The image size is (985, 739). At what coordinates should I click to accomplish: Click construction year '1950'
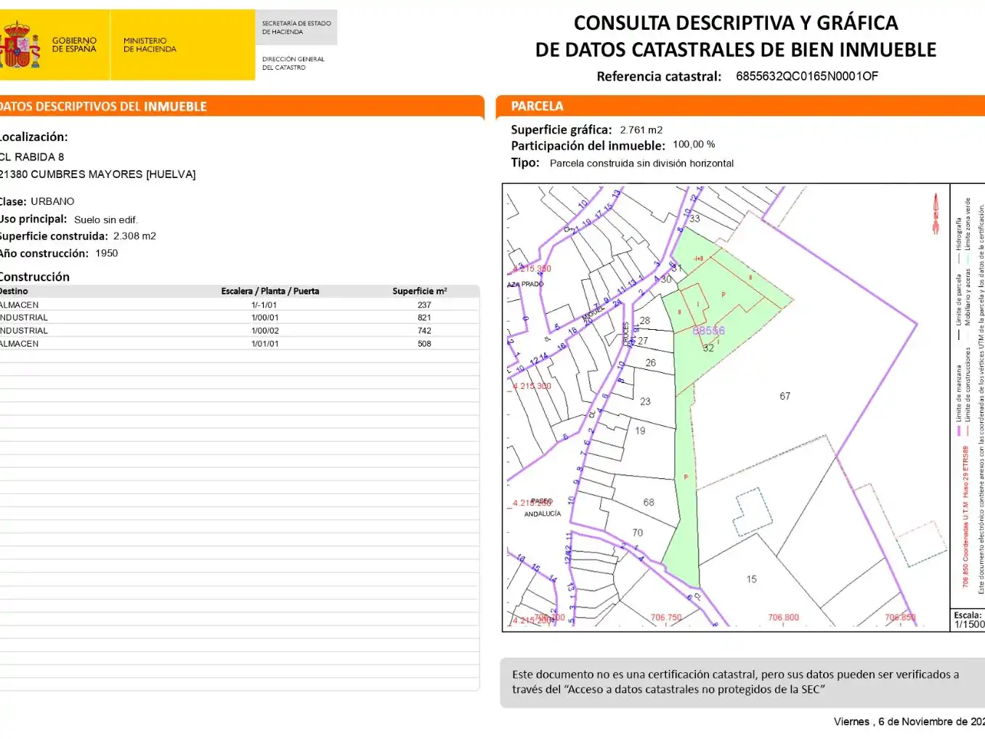pos(106,254)
